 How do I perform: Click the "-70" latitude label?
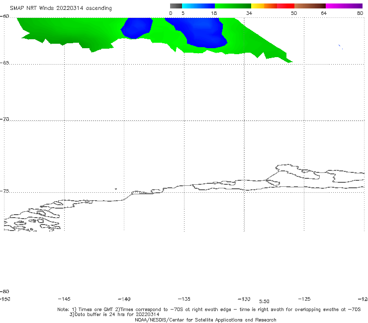point(4,119)
